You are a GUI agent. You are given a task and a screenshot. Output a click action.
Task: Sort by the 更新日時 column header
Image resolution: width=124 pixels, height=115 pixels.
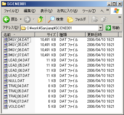click(x=102, y=35)
